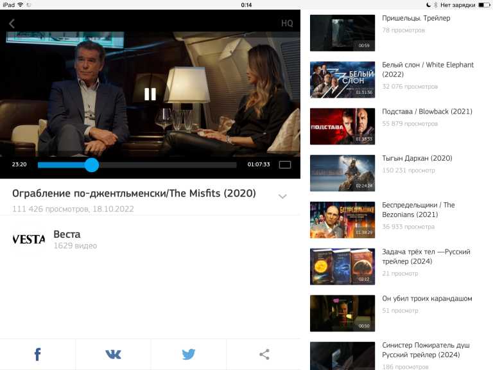Select title Тыгын Дархан (2020)
The height and width of the screenshot is (370, 493).
pos(417,158)
